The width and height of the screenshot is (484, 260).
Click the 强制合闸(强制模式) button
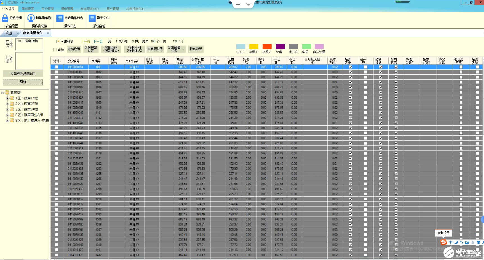tap(111, 49)
